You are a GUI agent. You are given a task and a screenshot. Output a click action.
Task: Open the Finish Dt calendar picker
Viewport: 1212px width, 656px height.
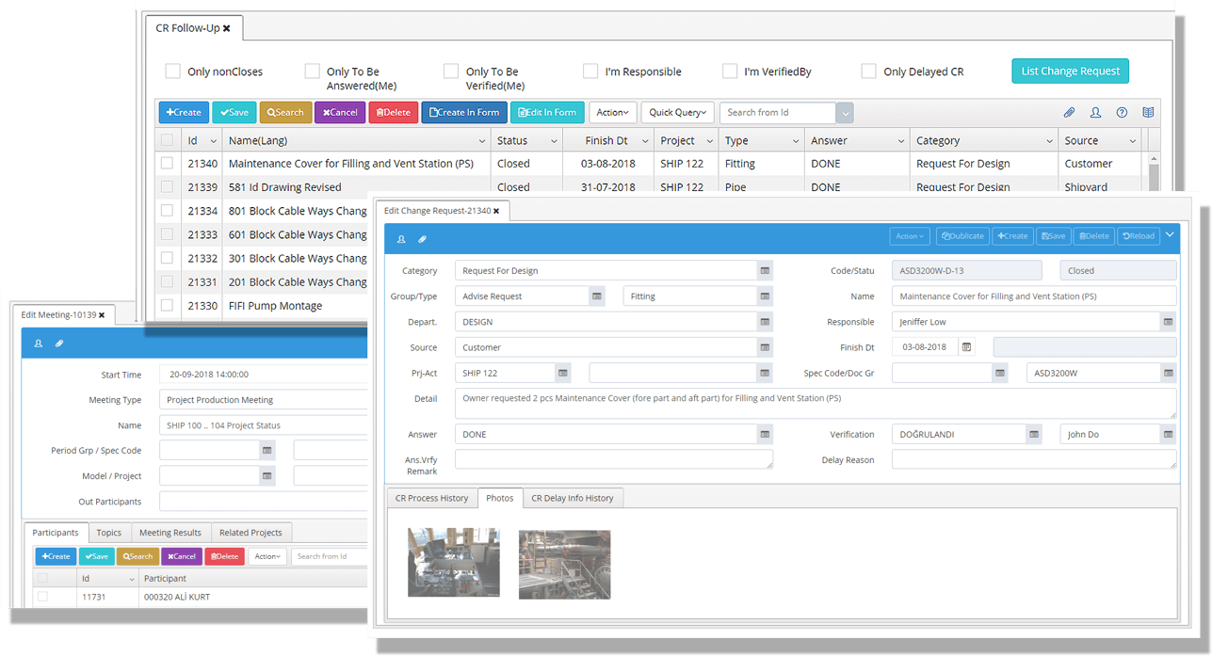(965, 347)
